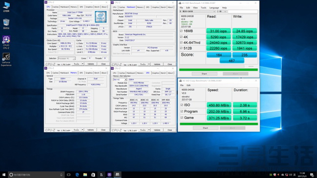
Task: Open the Store icon in the taskbar
Action: click(x=93, y=175)
